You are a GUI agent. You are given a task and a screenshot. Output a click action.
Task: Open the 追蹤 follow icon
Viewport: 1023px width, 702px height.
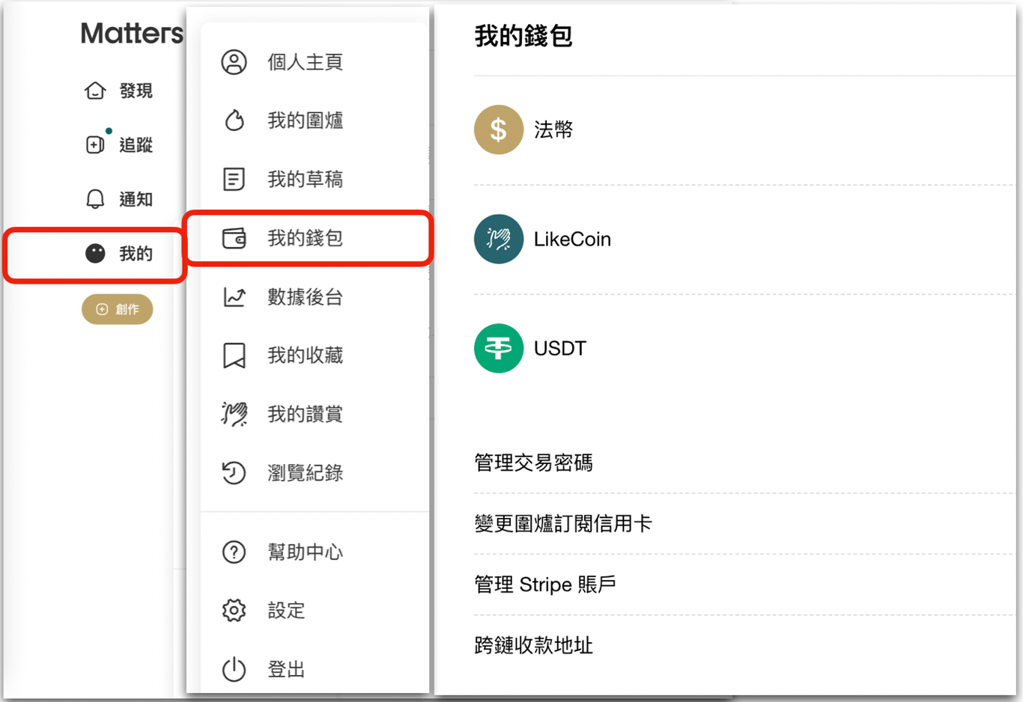95,144
